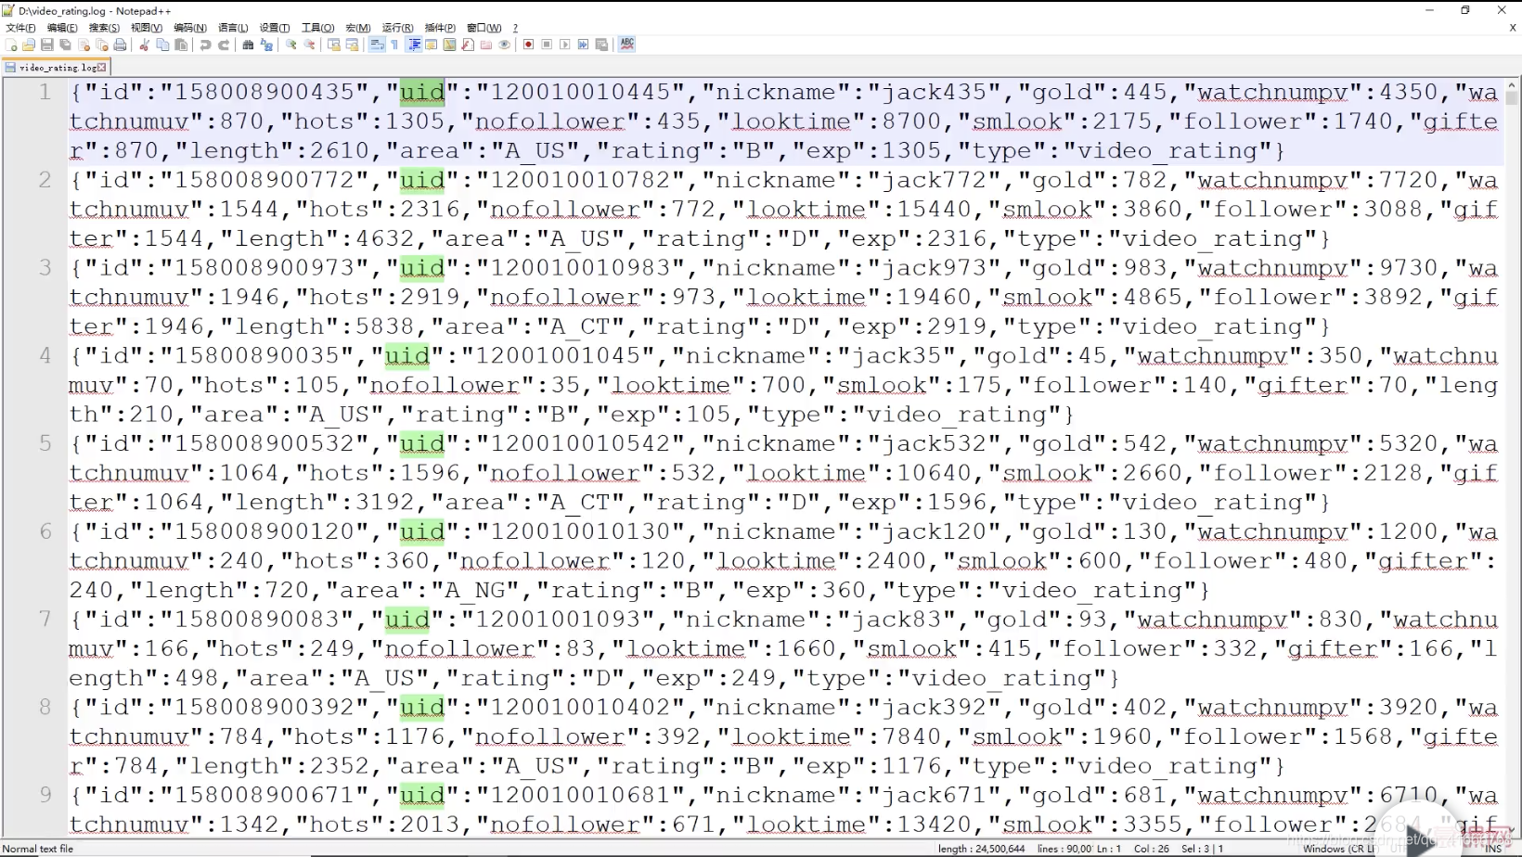The width and height of the screenshot is (1522, 857).
Task: Open the 运行(R) menu
Action: pos(397,28)
